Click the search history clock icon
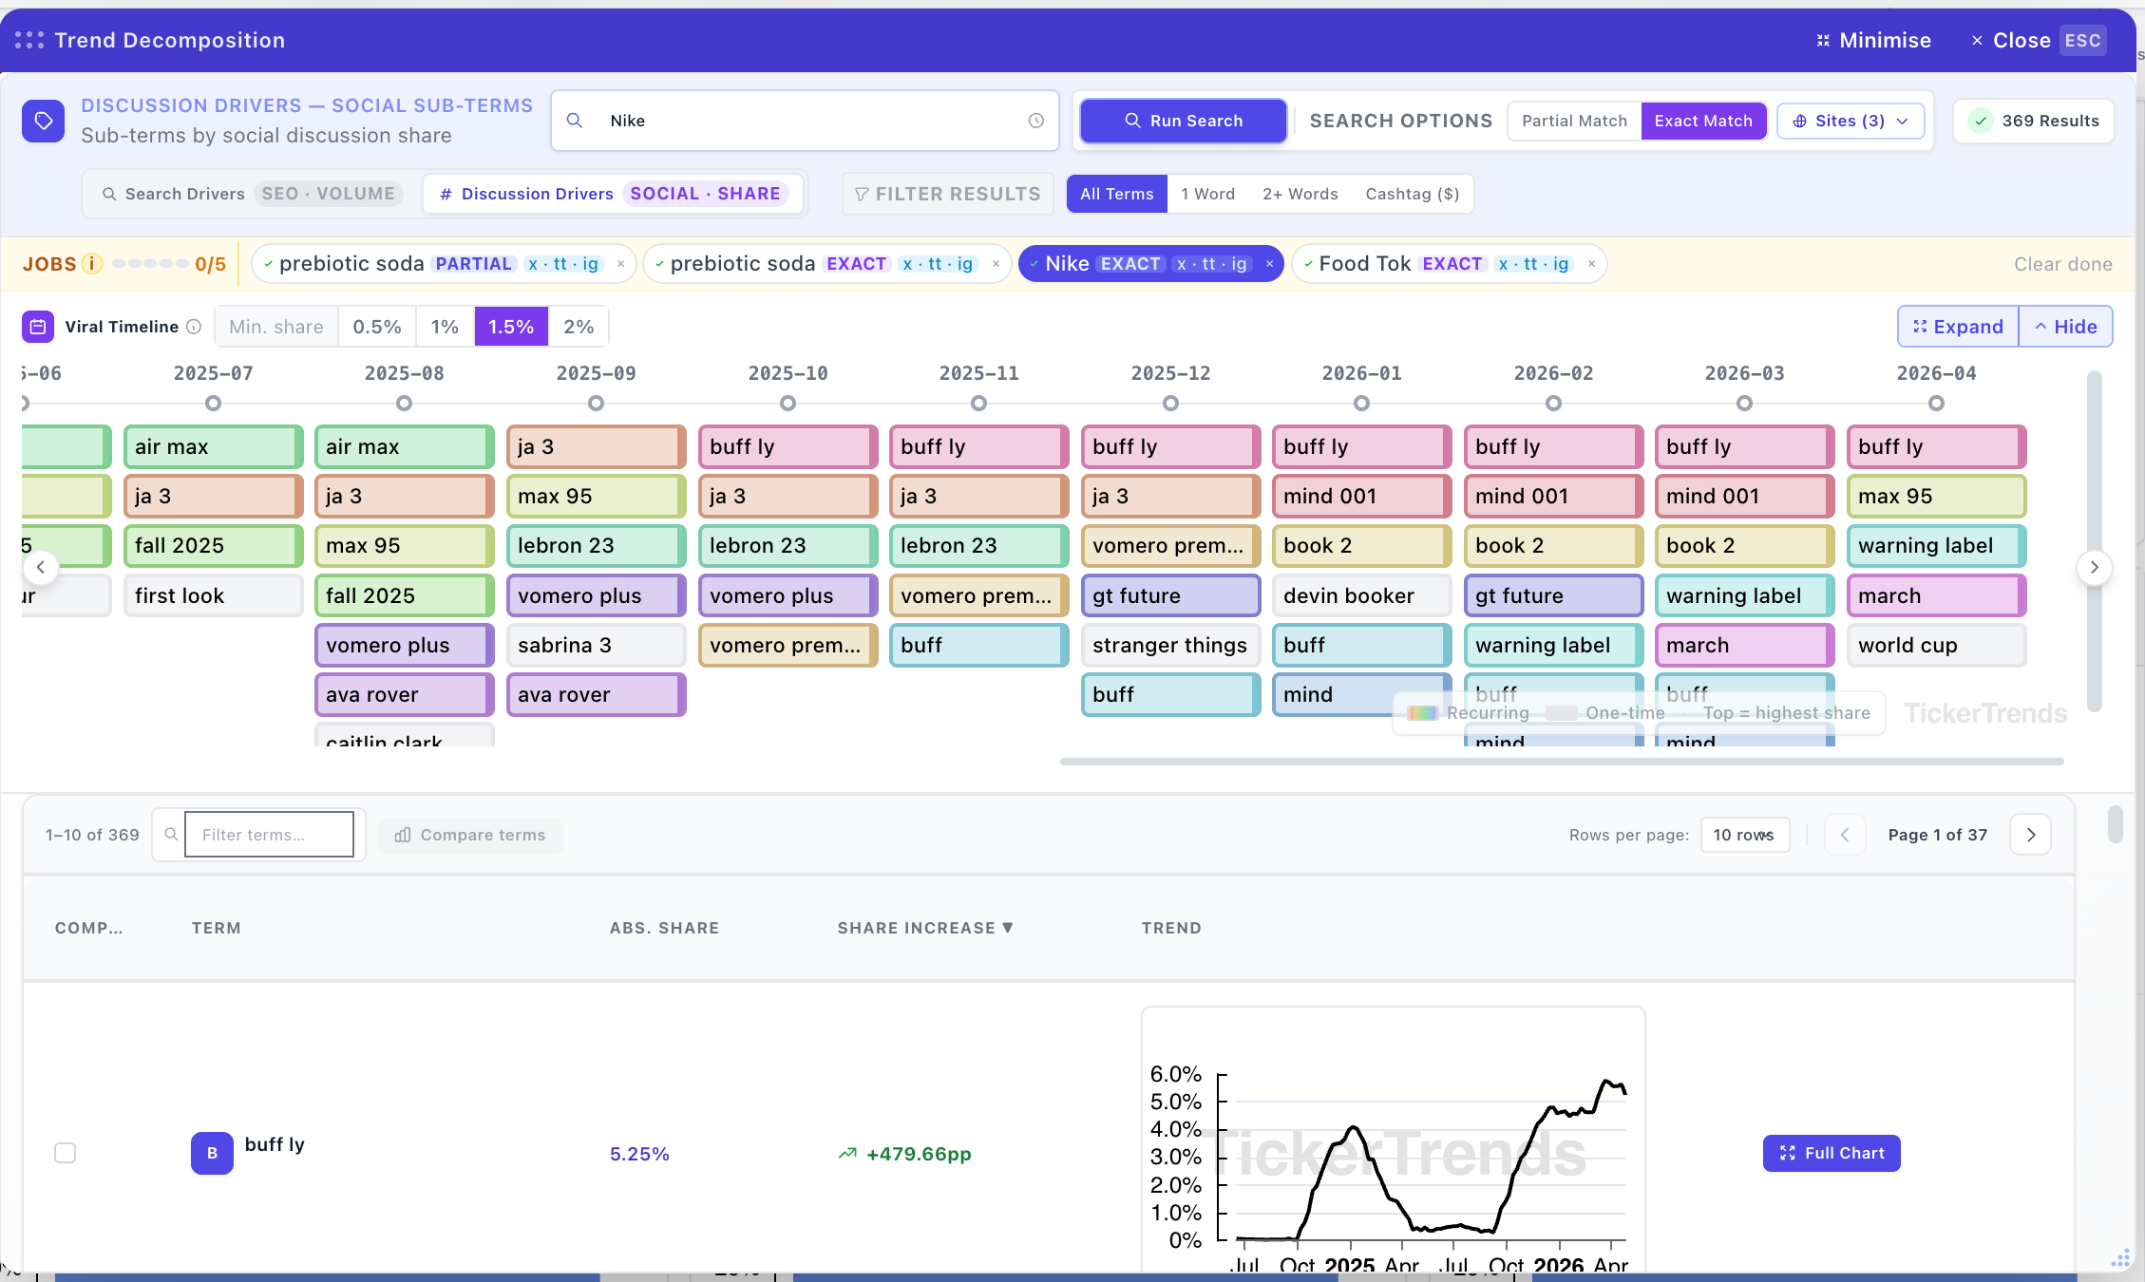The image size is (2145, 1282). (1035, 121)
